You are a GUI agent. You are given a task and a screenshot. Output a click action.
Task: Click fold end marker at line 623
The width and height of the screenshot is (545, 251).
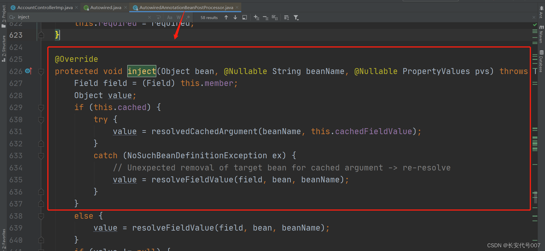coord(41,35)
